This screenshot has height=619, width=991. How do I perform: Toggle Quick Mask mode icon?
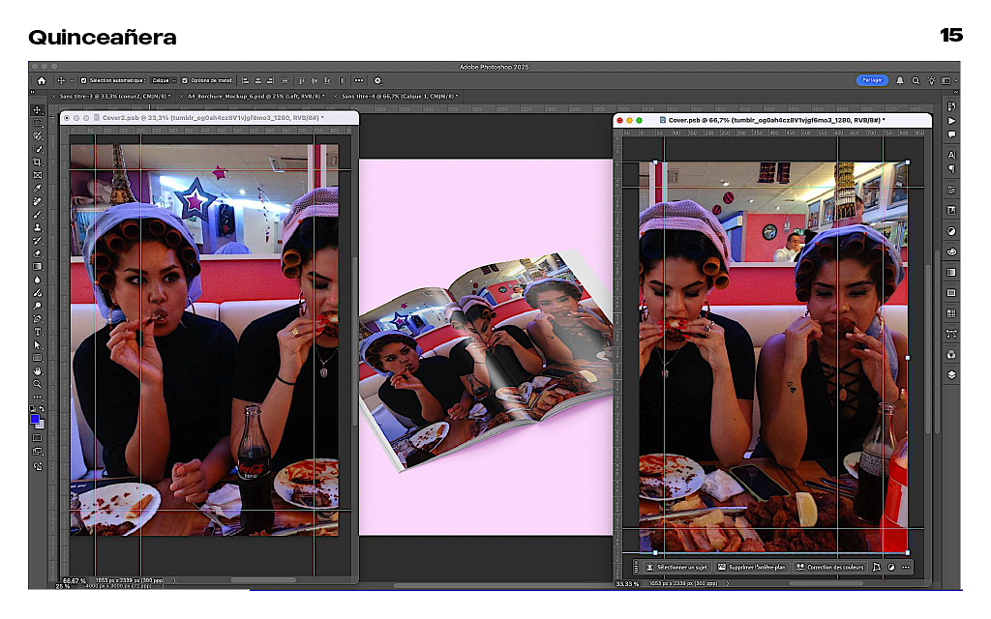38,438
